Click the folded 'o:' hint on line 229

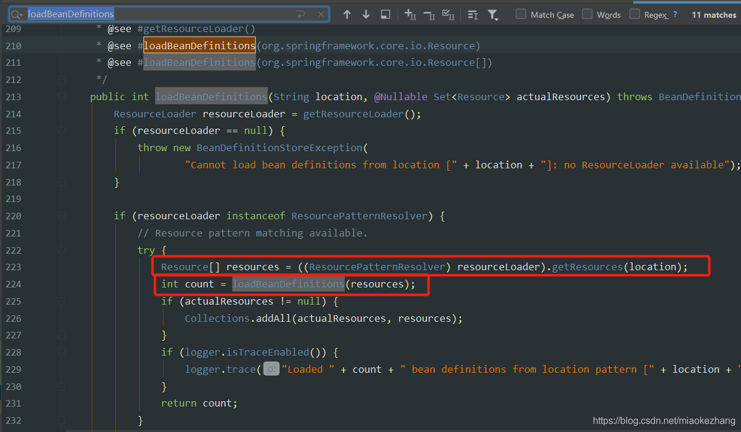tap(271, 369)
